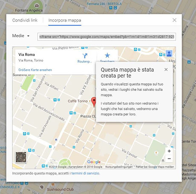Click the Via Cavour street label
The image size is (196, 194).
point(130,153)
